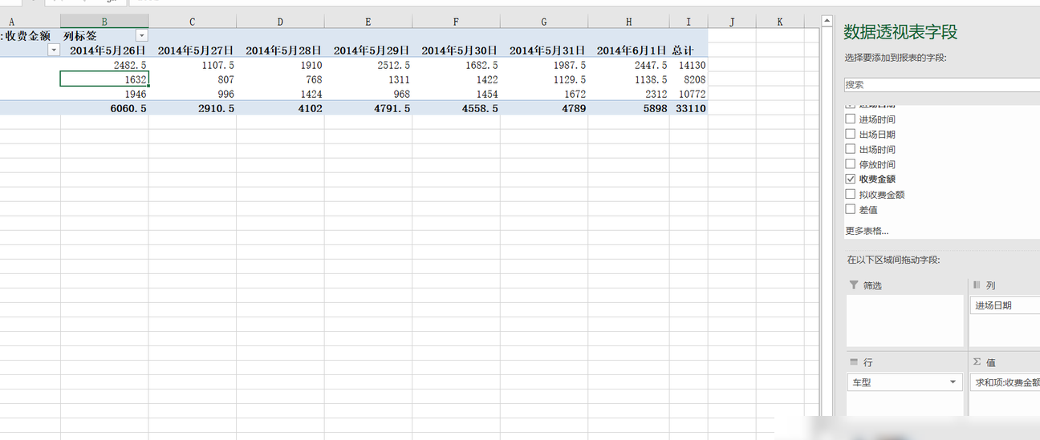The width and height of the screenshot is (1040, 440).
Task: Open the row label filter dropdown in column A
Action: (54, 50)
